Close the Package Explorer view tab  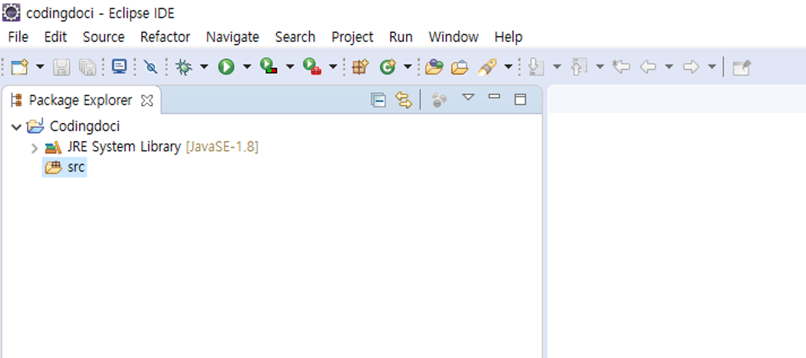(147, 101)
